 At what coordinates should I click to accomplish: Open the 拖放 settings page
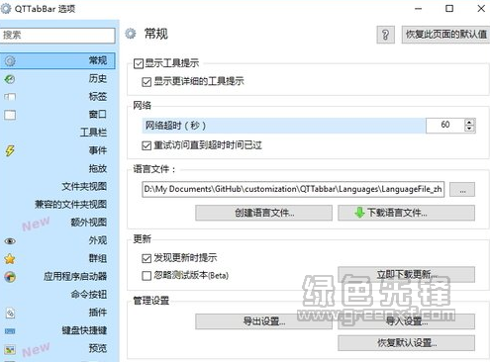[x=57, y=169]
